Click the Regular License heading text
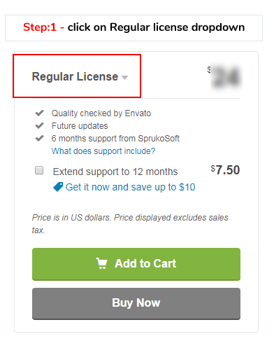The width and height of the screenshot is (274, 348). click(75, 76)
